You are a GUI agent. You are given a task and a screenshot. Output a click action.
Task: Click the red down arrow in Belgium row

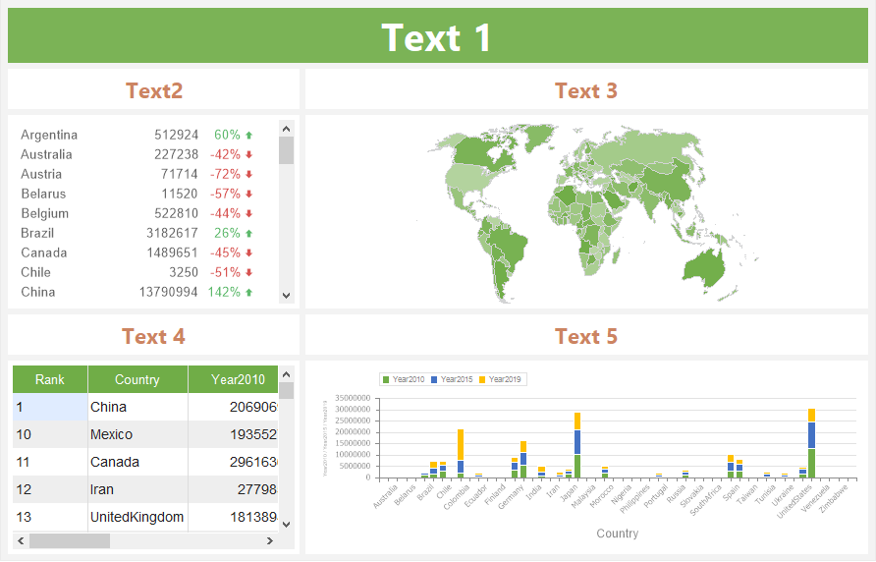248,214
